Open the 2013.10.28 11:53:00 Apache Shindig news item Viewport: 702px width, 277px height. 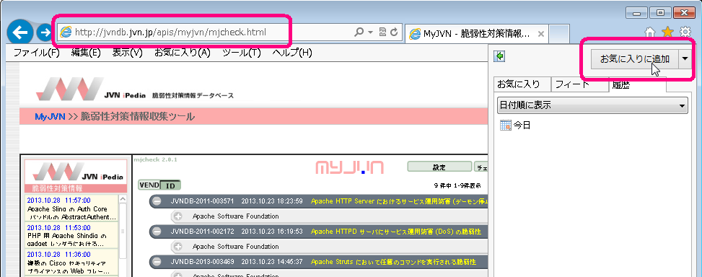click(71, 235)
